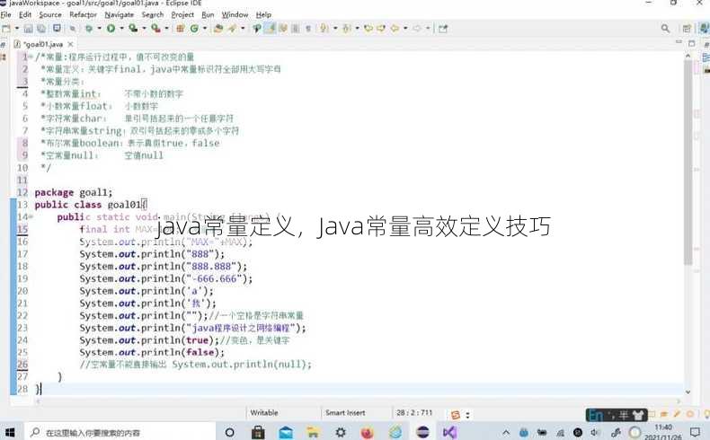Expand the Debug configurations dropdown
710x440 pixels.
[x=99, y=29]
